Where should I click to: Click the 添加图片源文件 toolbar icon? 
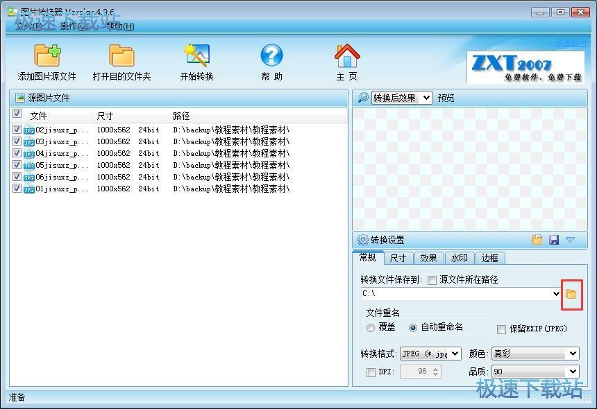[47, 61]
